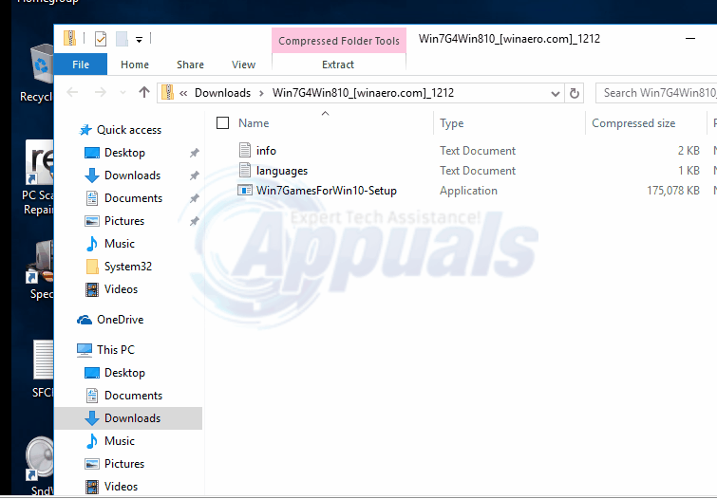Image resolution: width=717 pixels, height=499 pixels.
Task: Open Desktop under Quick access
Action: tap(124, 153)
